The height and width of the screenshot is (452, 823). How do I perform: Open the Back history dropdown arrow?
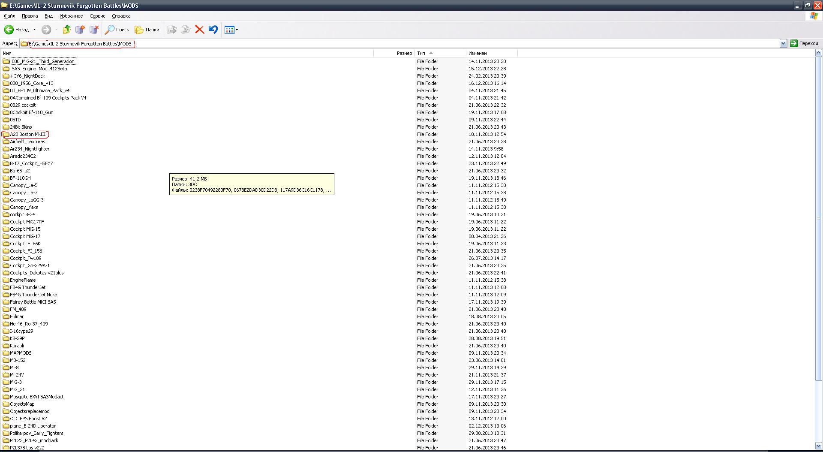[34, 30]
